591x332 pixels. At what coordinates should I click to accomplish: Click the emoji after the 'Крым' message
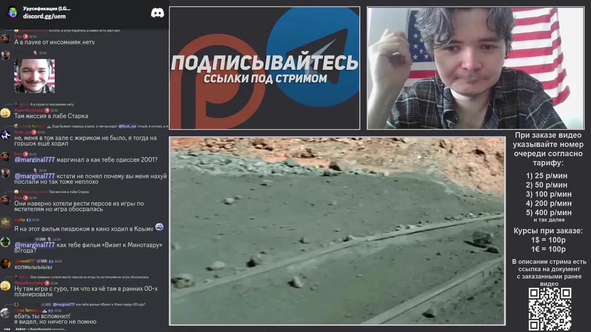(x=159, y=227)
